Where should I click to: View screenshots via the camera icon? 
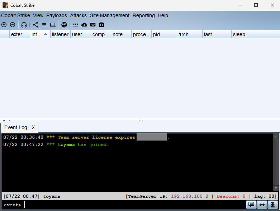101,25
